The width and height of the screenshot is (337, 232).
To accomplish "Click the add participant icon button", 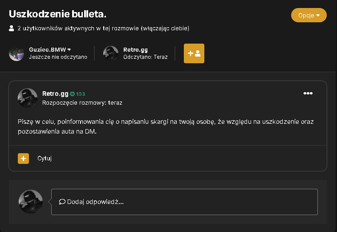I will 194,53.
